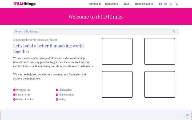Viewport: 192px width, 120px height.
Task: Open the floating menu button at bottom right
Action: [x=187, y=115]
